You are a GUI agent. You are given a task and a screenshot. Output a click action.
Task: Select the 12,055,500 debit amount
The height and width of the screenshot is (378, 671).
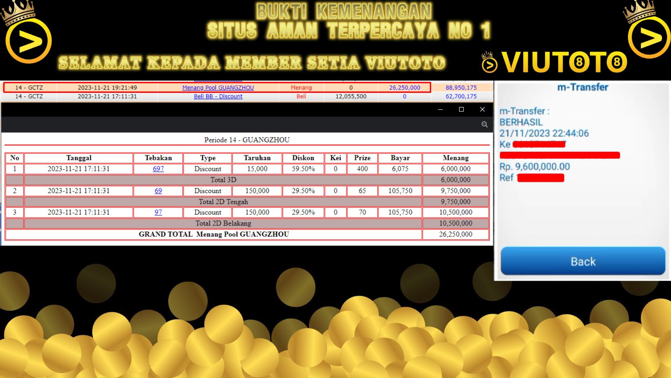pos(351,97)
